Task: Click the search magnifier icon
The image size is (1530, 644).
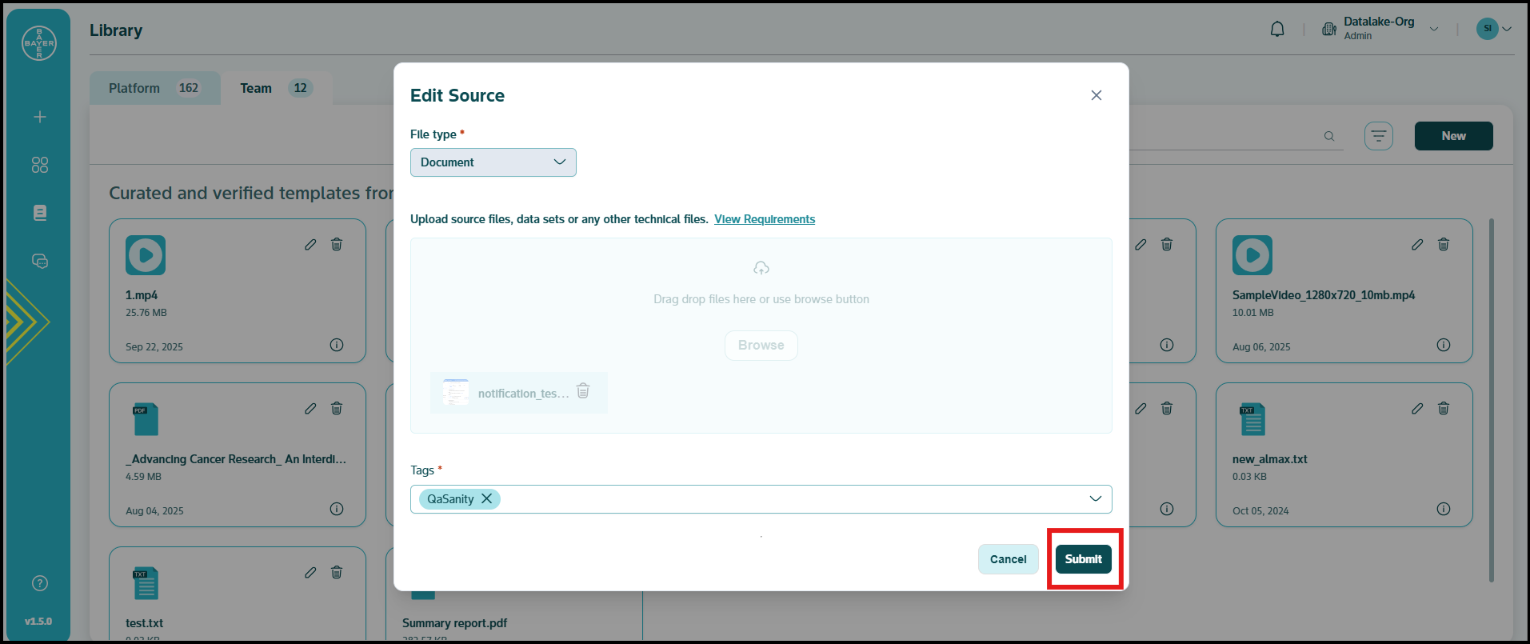Action: (1329, 136)
